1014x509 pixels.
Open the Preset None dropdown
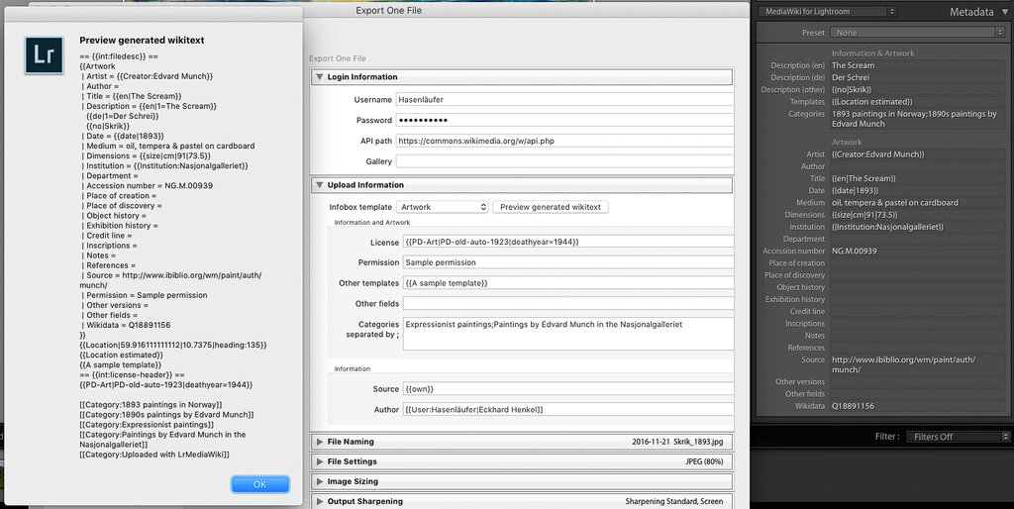(920, 33)
